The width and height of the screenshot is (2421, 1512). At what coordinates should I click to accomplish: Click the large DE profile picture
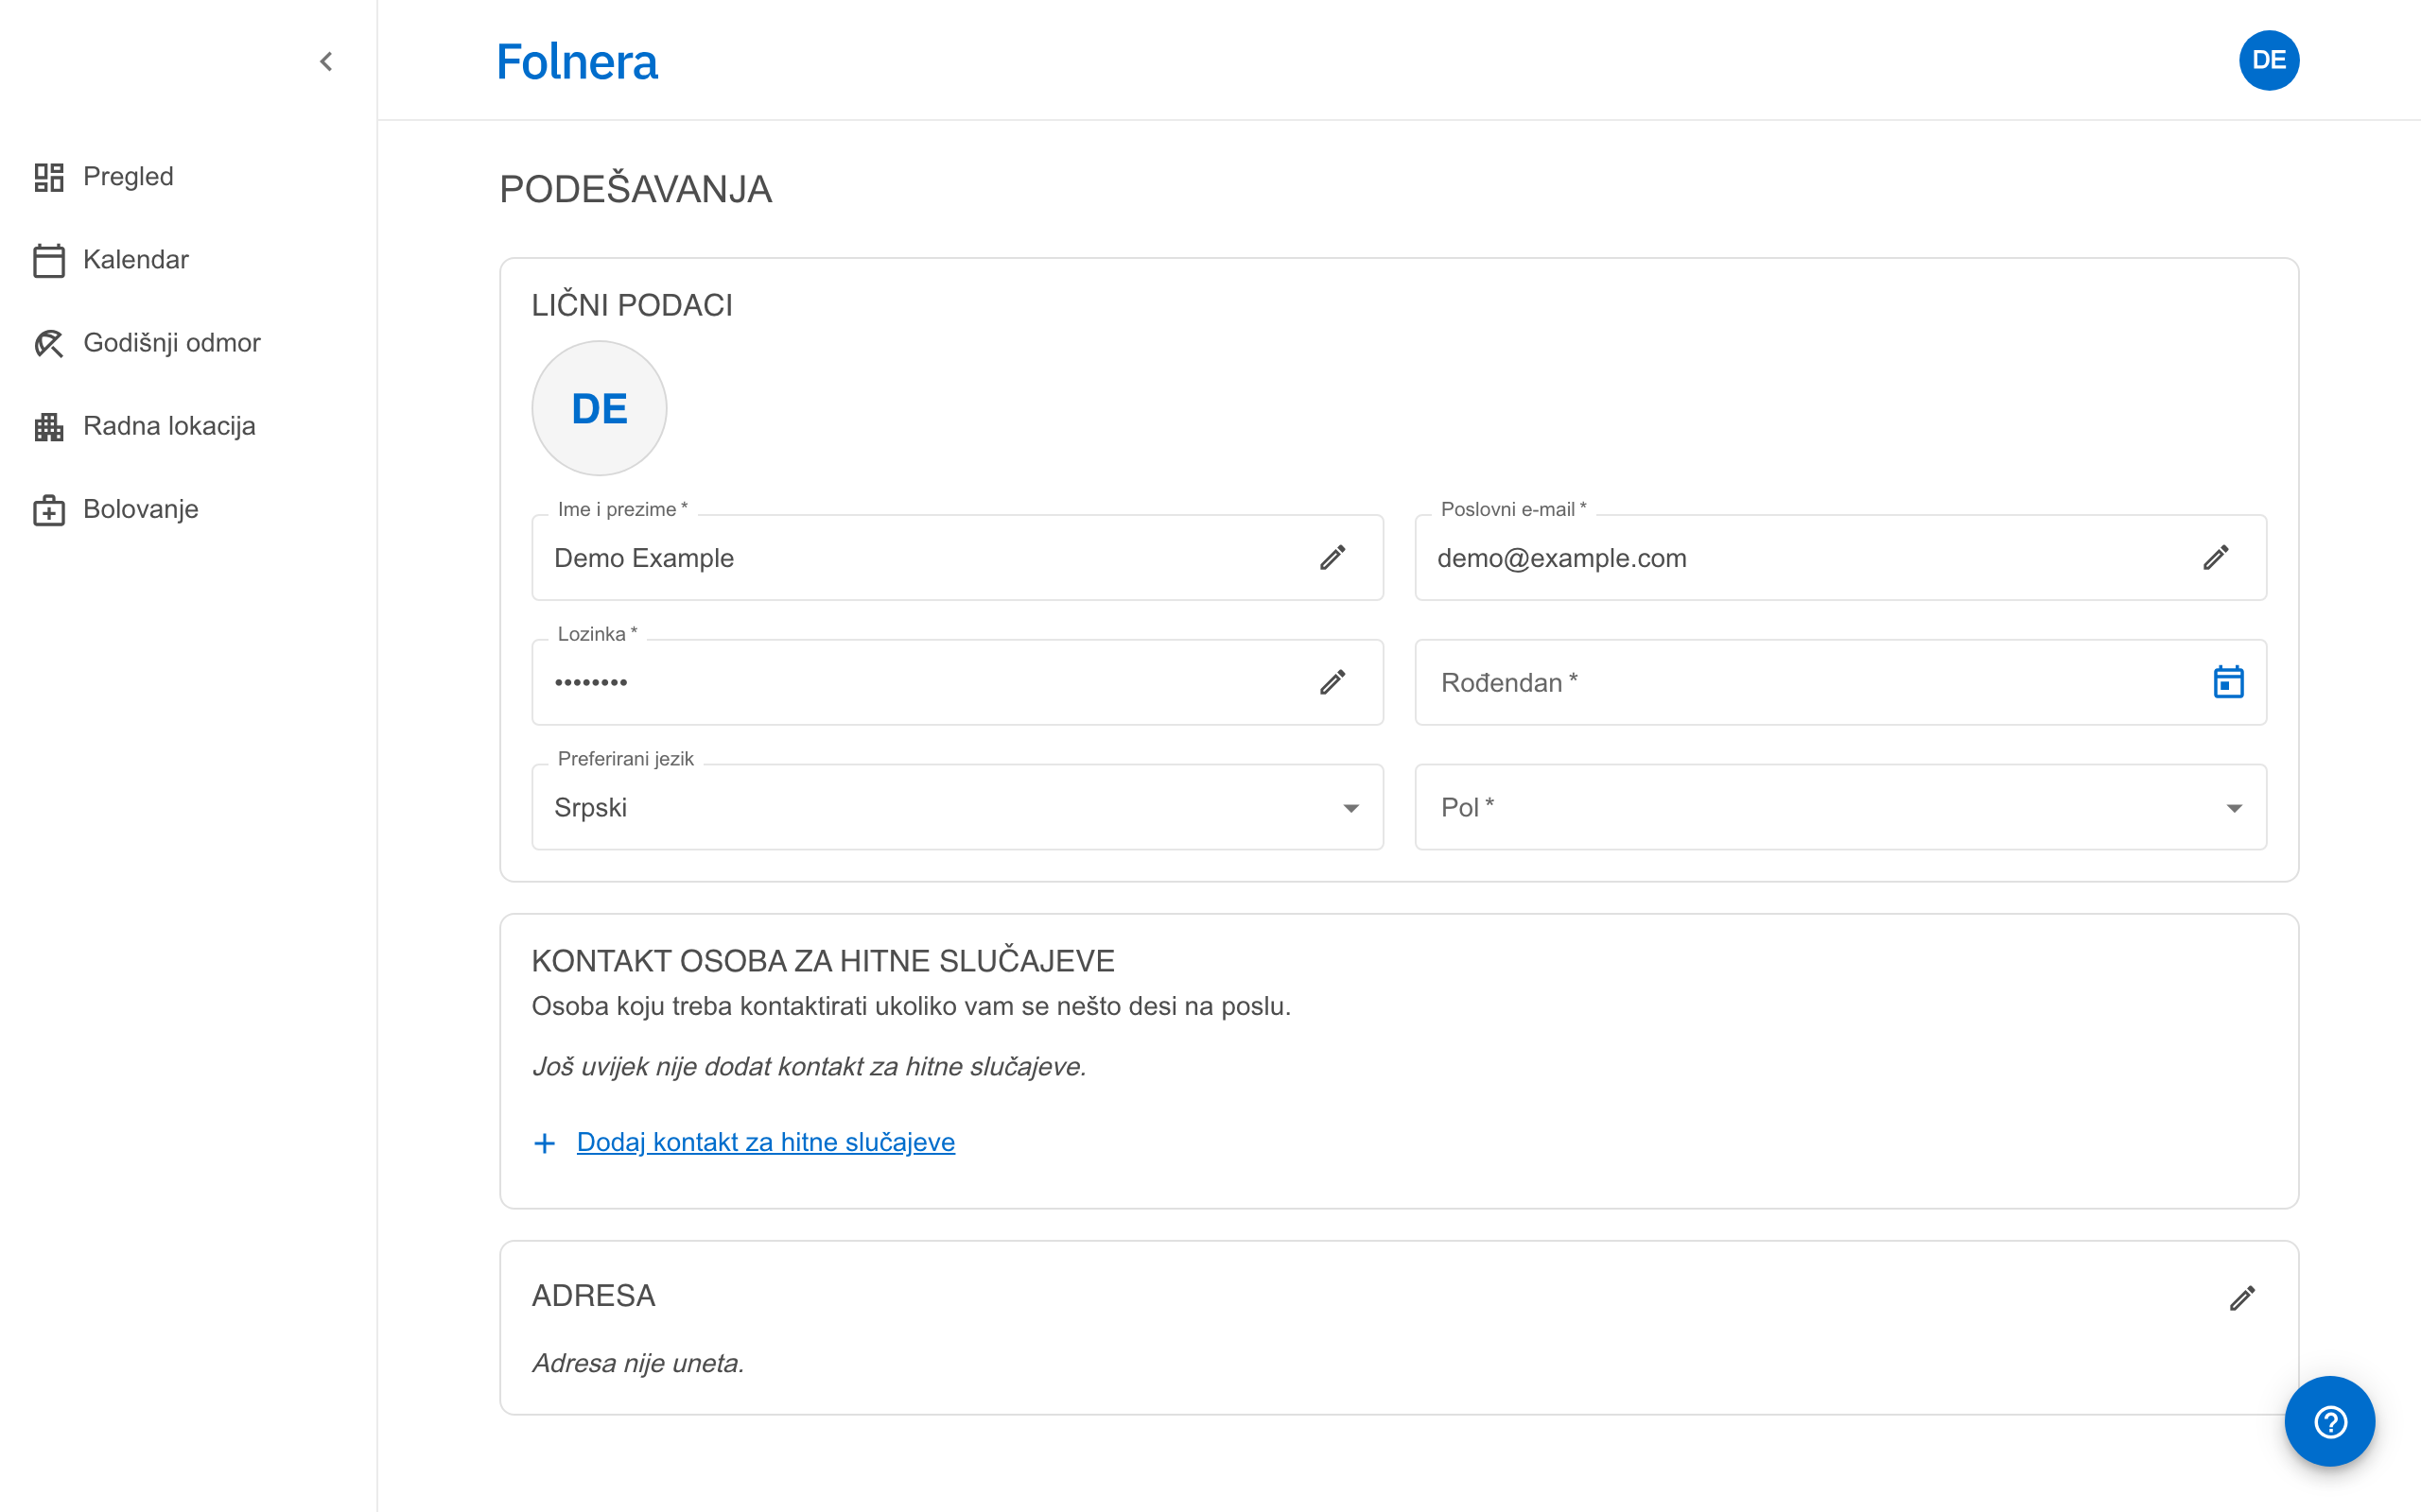(x=600, y=408)
